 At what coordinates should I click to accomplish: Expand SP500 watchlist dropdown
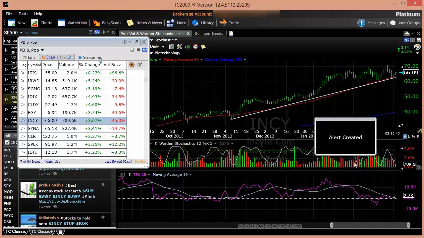[21, 33]
